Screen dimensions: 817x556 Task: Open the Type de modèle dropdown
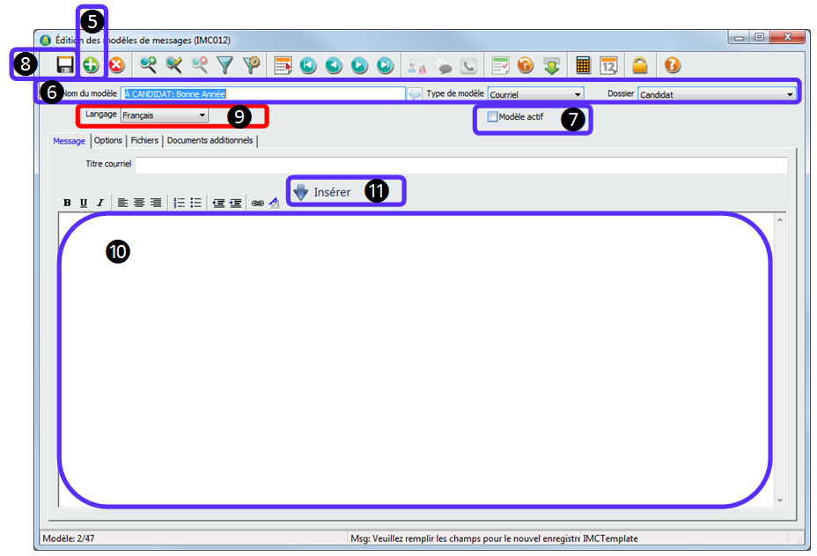click(578, 94)
